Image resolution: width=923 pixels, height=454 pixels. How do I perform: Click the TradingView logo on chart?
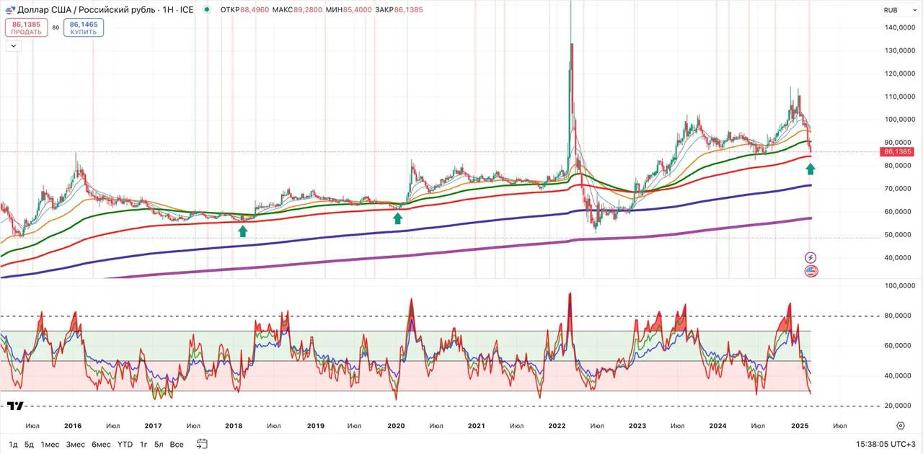[15, 406]
